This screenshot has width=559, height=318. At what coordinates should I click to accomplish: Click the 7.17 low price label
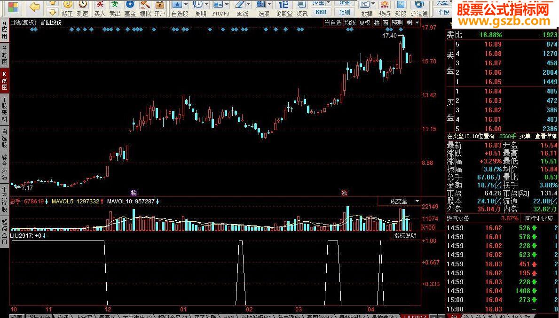click(27, 188)
